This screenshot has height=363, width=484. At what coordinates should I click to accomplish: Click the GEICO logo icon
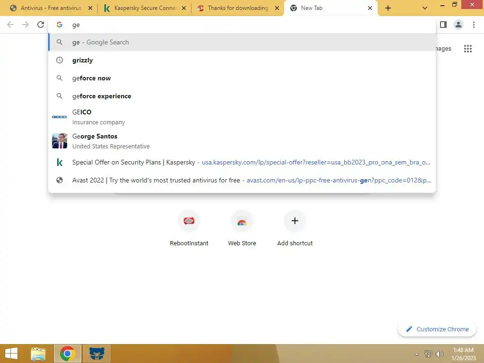(59, 117)
